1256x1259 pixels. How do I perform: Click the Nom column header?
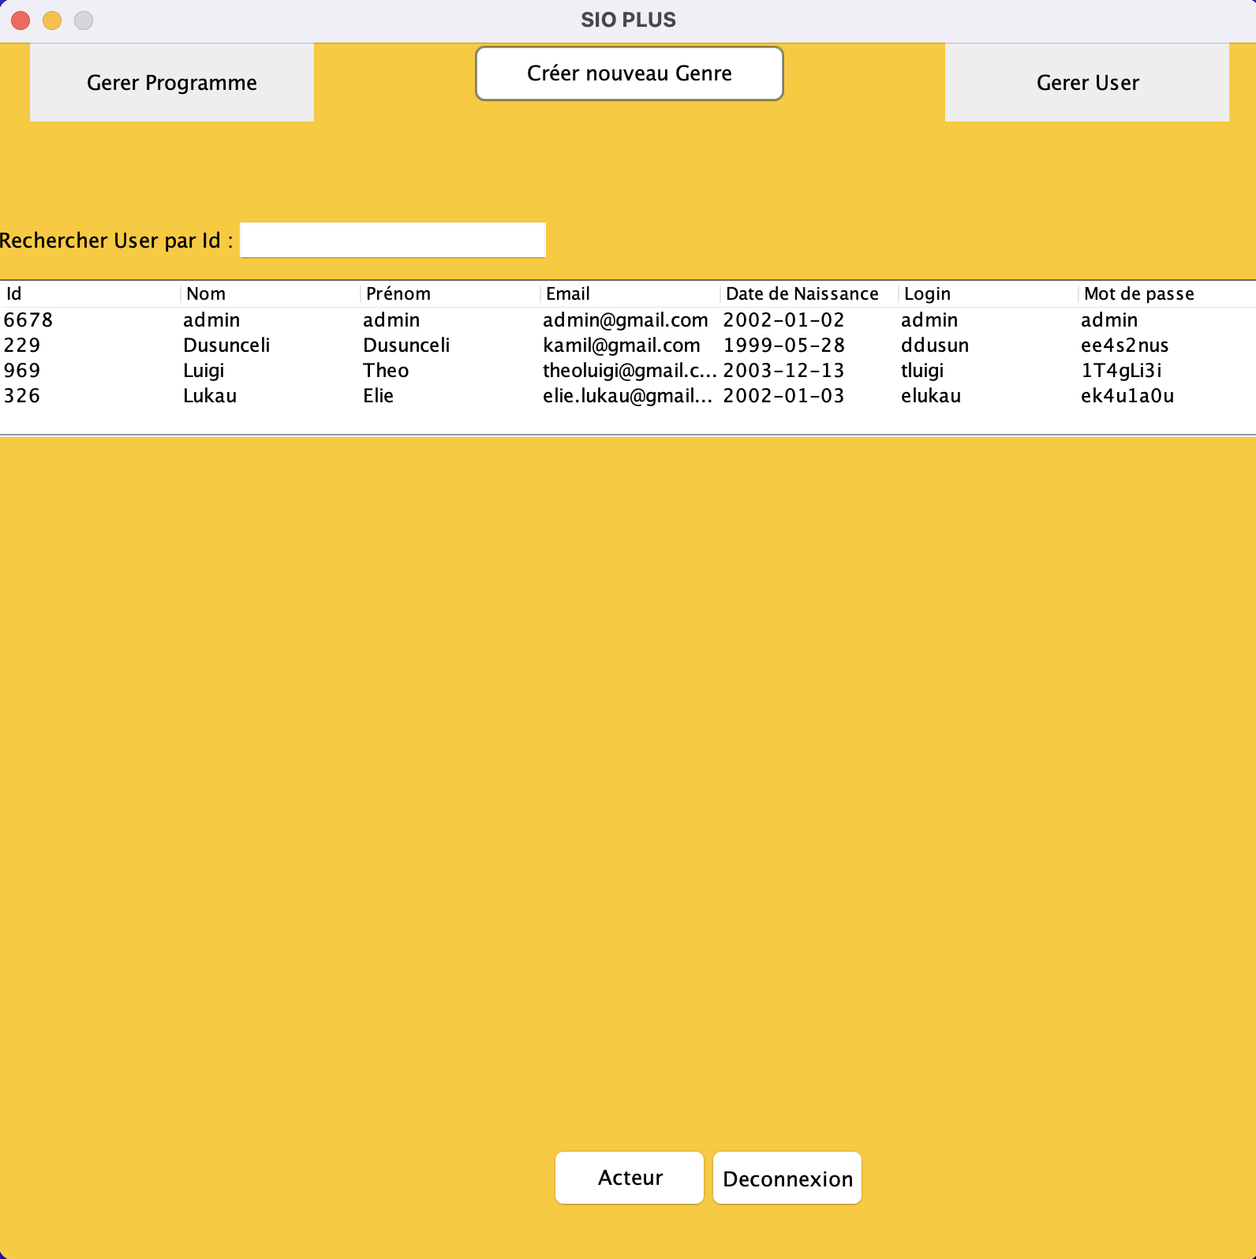270,293
